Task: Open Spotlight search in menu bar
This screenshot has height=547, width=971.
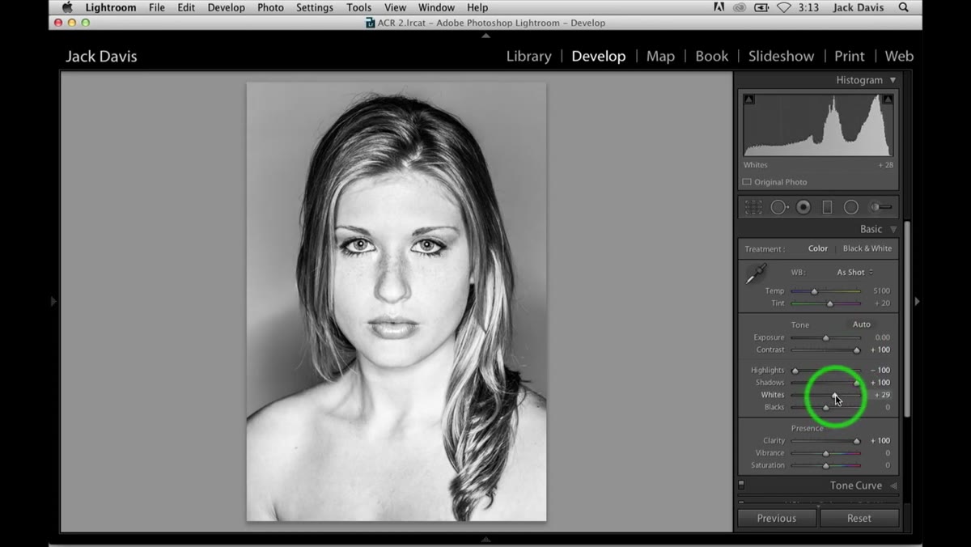Action: (x=903, y=7)
